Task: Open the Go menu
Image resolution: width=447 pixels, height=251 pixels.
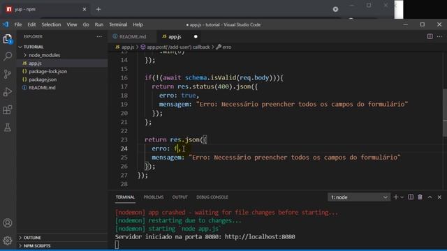Action: pyautogui.click(x=86, y=24)
